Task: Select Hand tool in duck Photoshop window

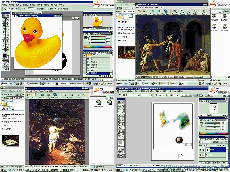Action: point(4,51)
